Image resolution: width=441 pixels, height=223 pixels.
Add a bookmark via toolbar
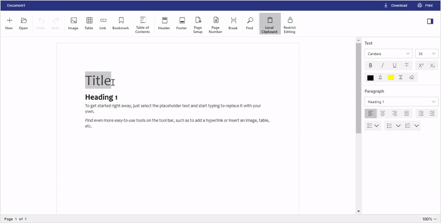coord(120,23)
